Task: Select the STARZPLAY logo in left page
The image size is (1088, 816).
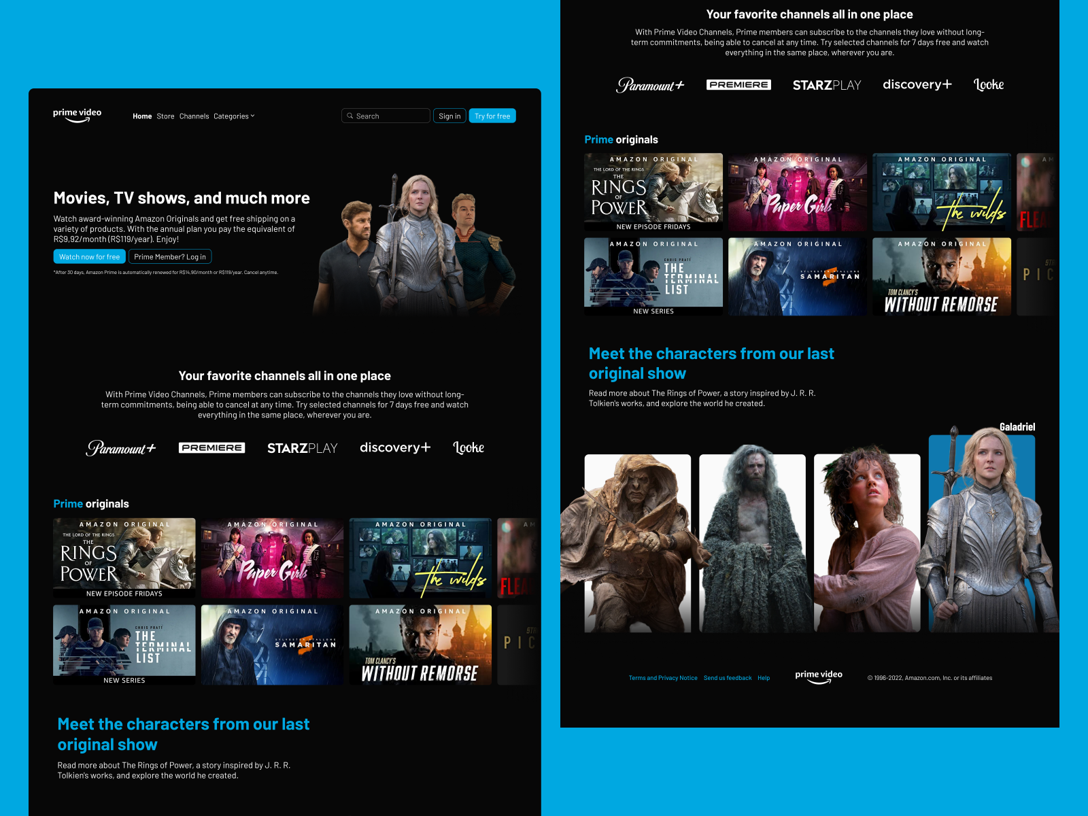Action: [302, 448]
